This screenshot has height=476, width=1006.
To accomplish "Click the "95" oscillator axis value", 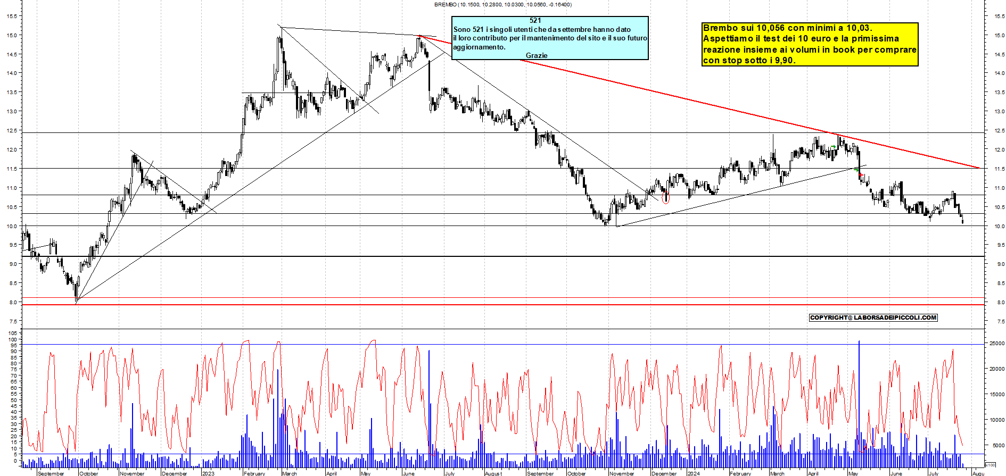I will (x=14, y=345).
